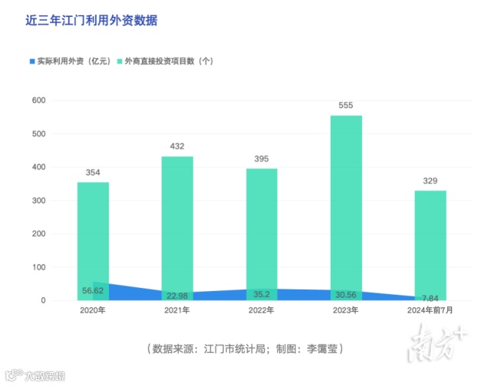Click the x-axis label 2024年前7月
This screenshot has width=491, height=386.
click(430, 310)
